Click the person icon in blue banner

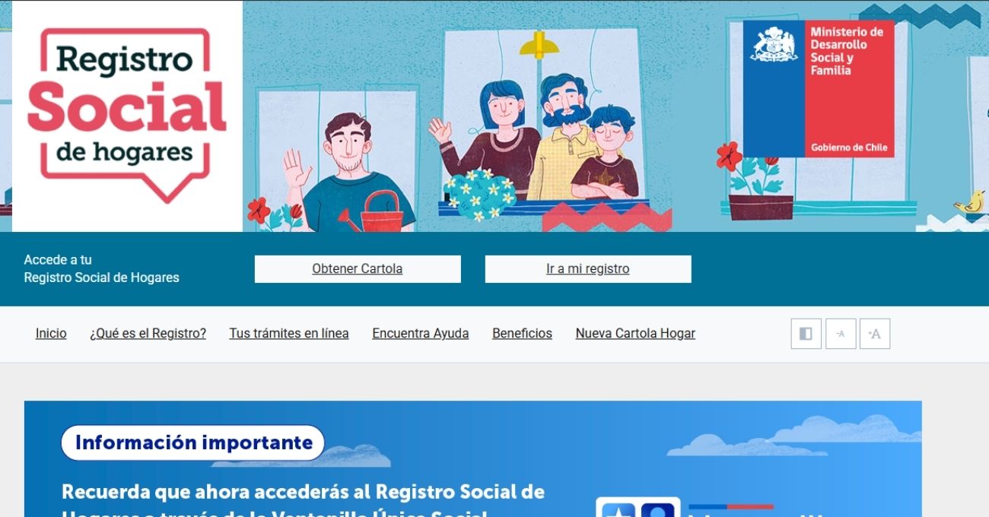(658, 510)
